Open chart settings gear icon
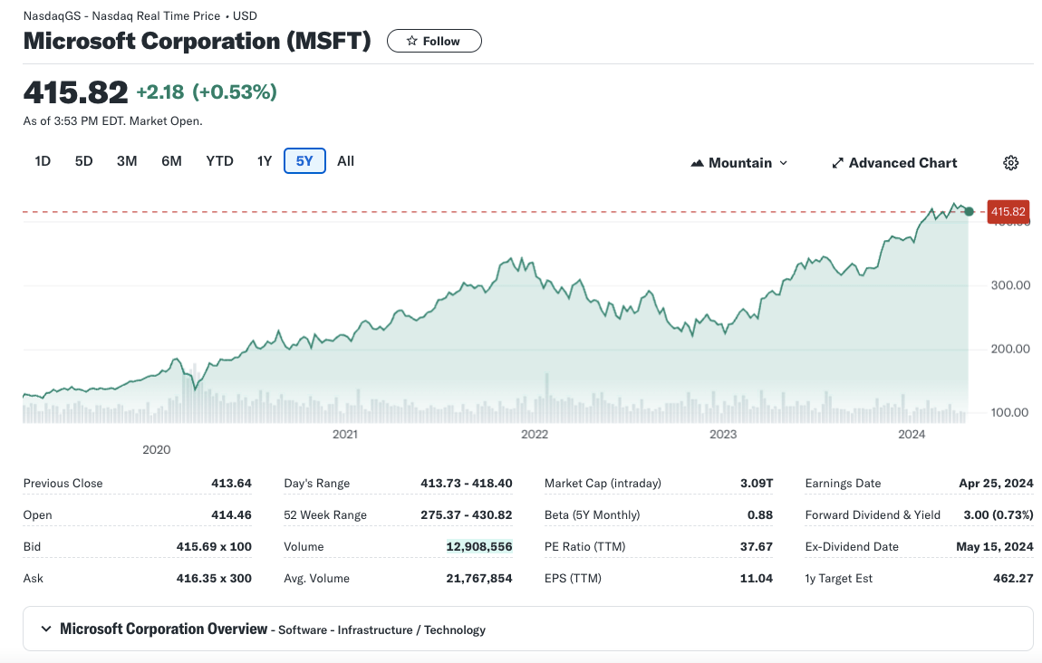 click(x=1010, y=163)
